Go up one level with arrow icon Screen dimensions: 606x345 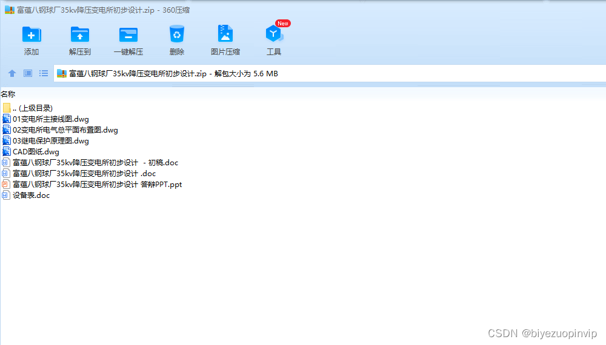pyautogui.click(x=12, y=73)
